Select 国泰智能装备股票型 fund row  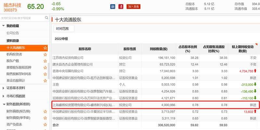pyautogui.click(x=155, y=118)
